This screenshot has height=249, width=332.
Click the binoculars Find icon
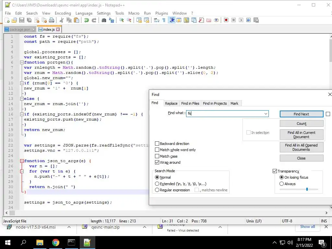tap(104, 20)
